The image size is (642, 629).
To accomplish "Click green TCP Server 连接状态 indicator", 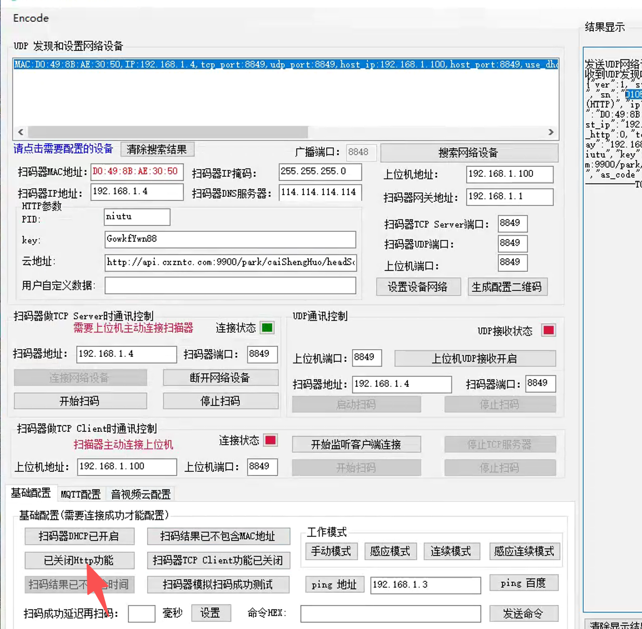I will pyautogui.click(x=267, y=328).
